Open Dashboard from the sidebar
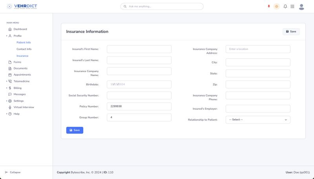 point(20,29)
